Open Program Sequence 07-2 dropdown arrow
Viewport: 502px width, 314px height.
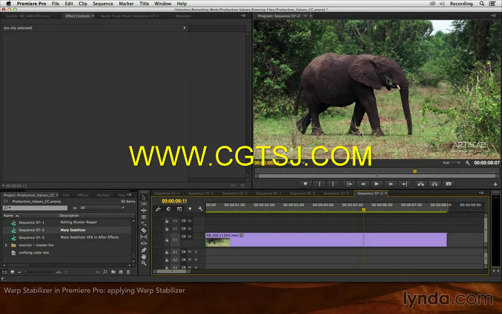pyautogui.click(x=306, y=16)
